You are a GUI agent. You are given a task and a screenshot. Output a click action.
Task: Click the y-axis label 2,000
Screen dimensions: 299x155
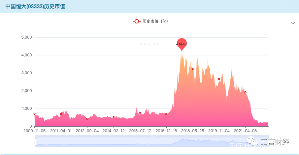[x=26, y=91]
